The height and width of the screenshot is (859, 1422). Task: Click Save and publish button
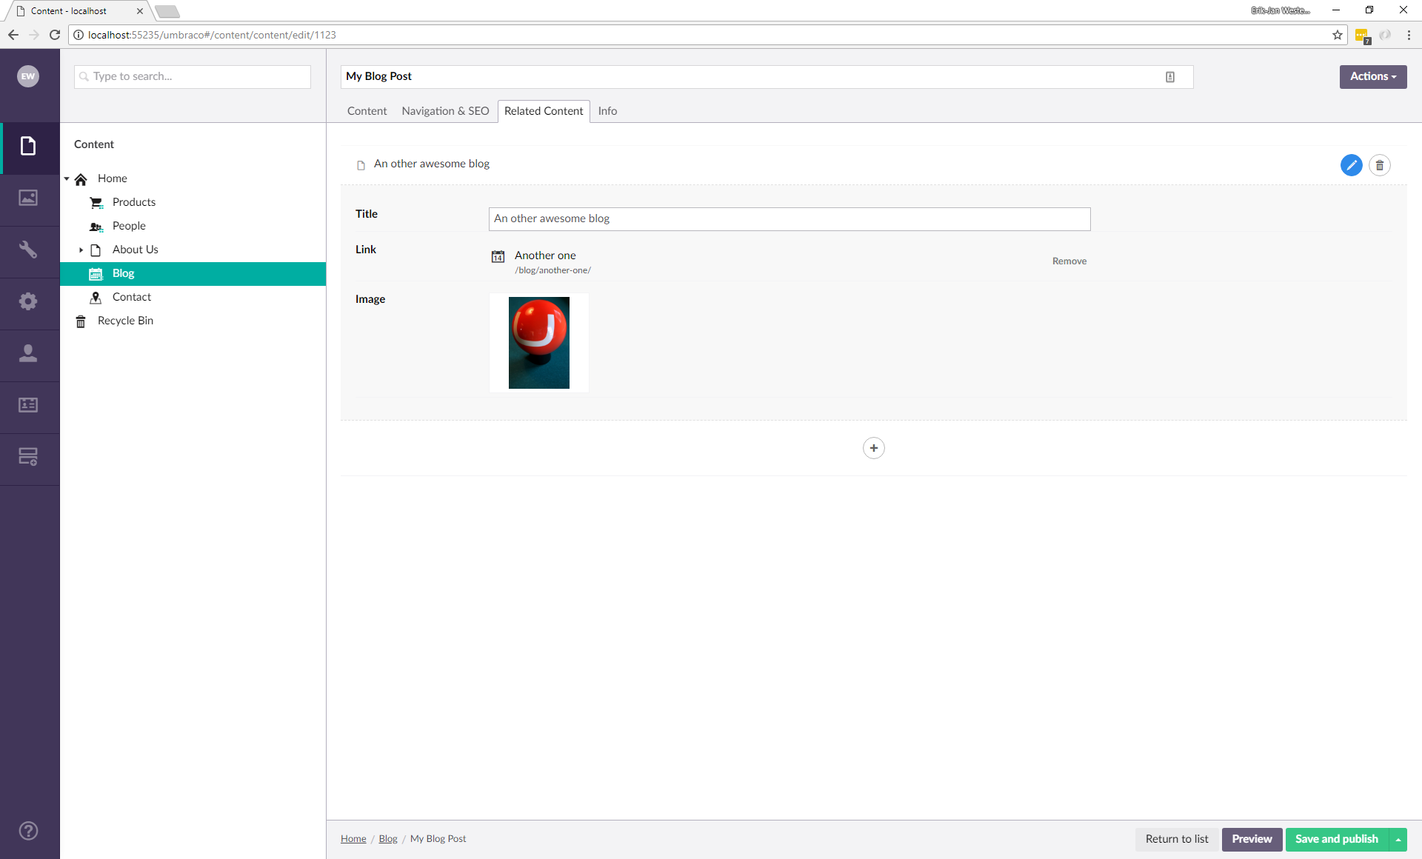coord(1337,839)
